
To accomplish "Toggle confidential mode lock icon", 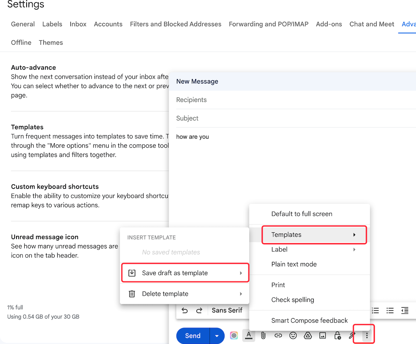I will [x=337, y=335].
